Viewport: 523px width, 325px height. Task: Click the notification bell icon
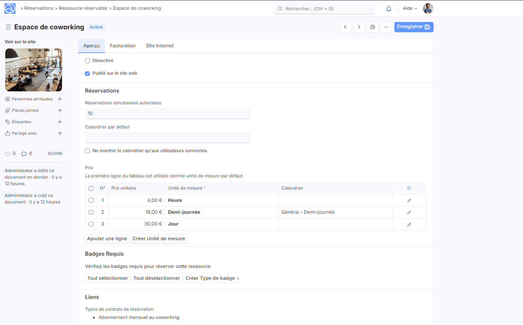point(389,9)
